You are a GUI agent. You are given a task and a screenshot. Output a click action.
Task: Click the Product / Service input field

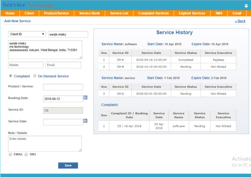pos(63,87)
